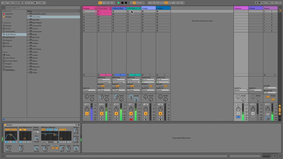Open the Cue Out dropdown on Master

[270, 88]
